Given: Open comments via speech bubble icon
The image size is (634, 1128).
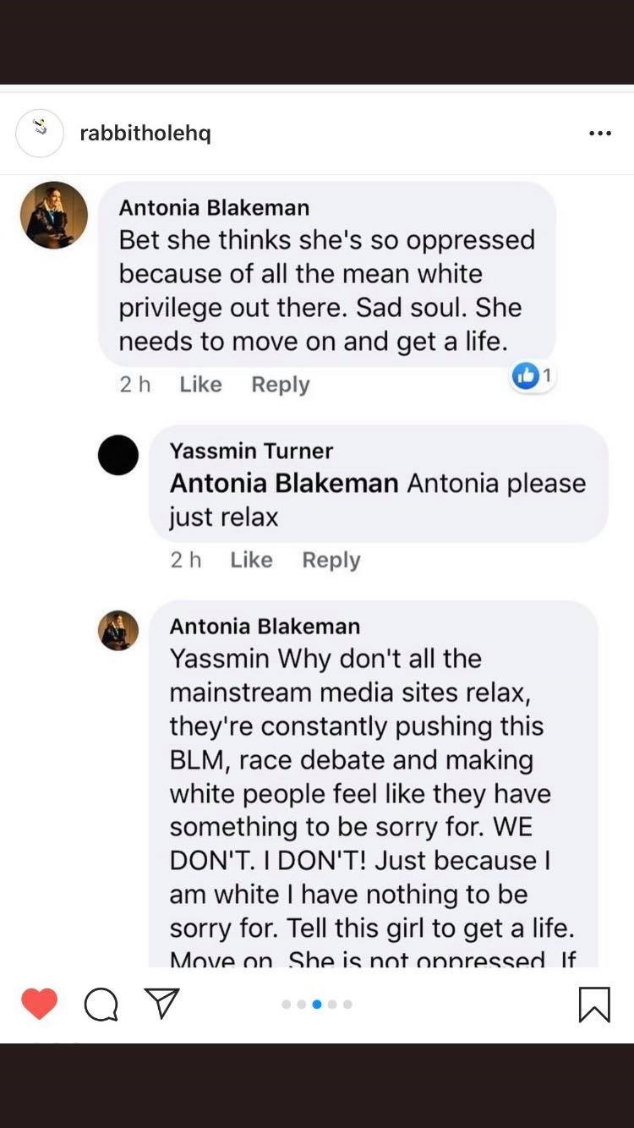Looking at the screenshot, I should [101, 1005].
